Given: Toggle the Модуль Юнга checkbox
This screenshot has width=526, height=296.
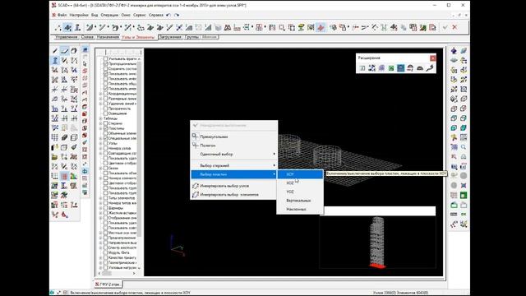Looking at the screenshot, I should point(106,252).
